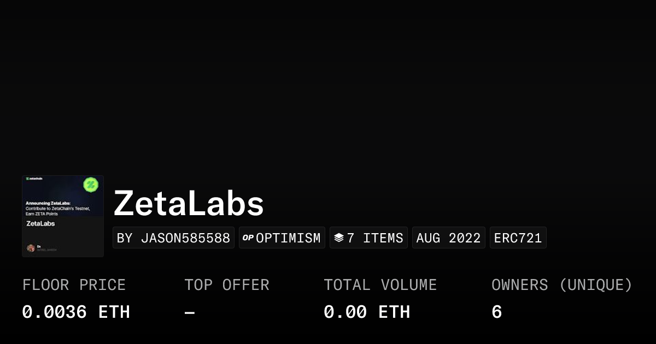Open creator BY JASON585588 badge
Screen dimensions: 656x344
(x=173, y=238)
